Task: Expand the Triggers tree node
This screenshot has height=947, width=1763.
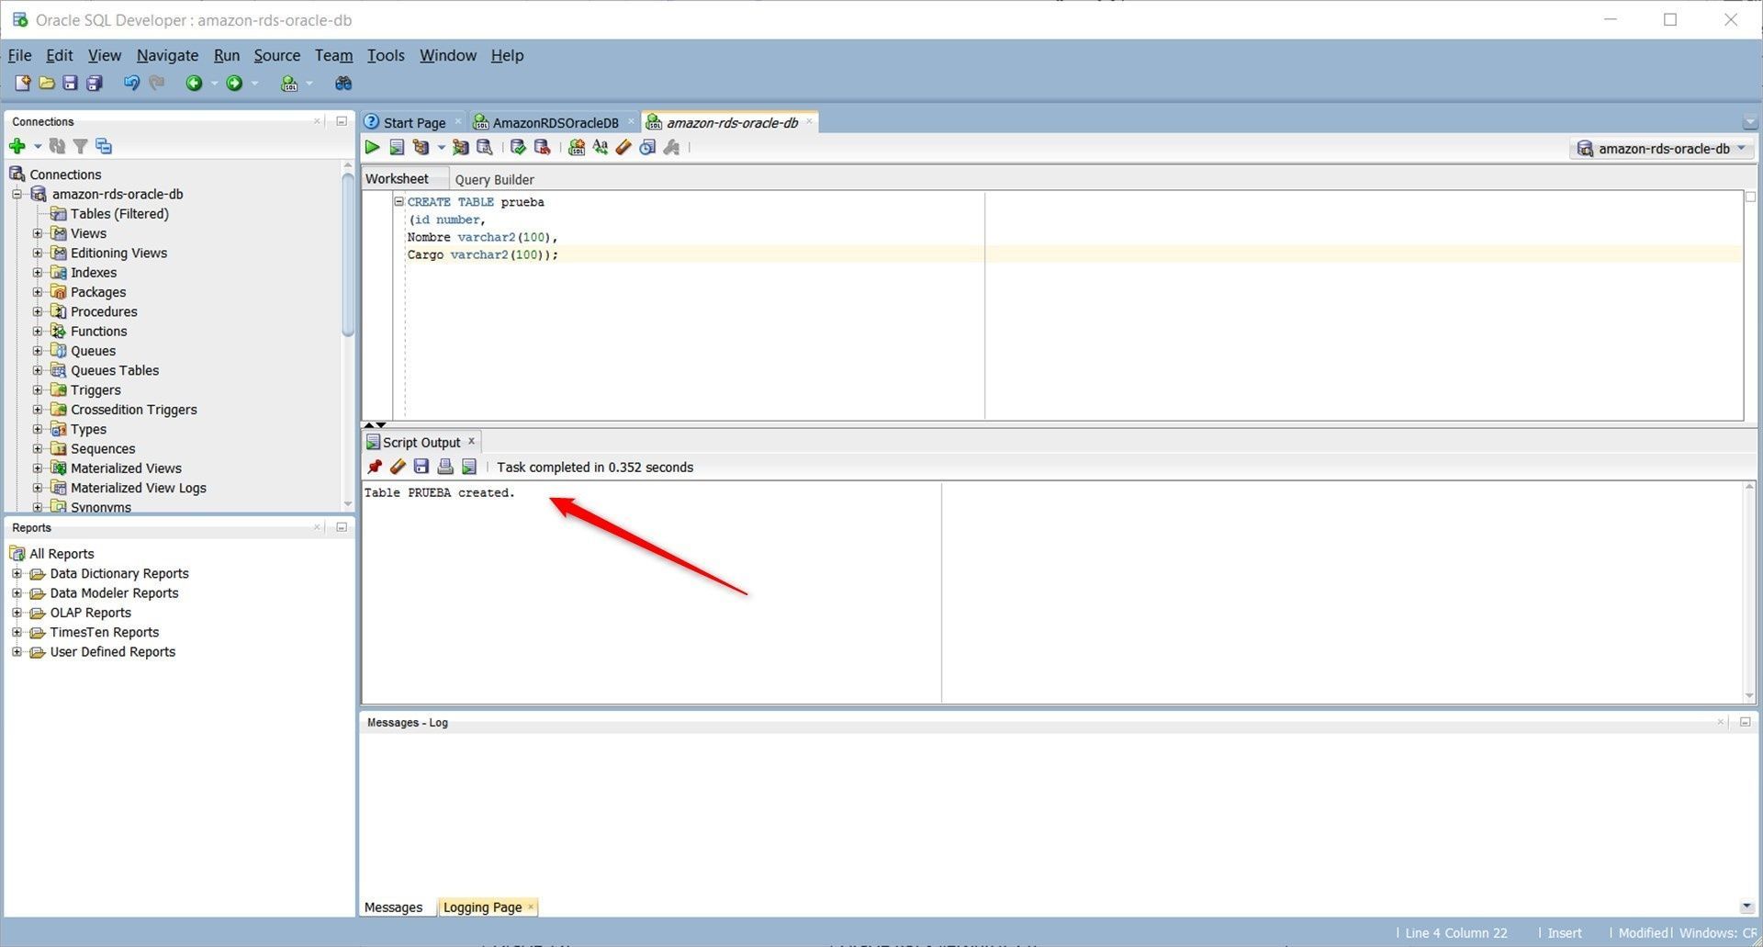Action: point(38,389)
